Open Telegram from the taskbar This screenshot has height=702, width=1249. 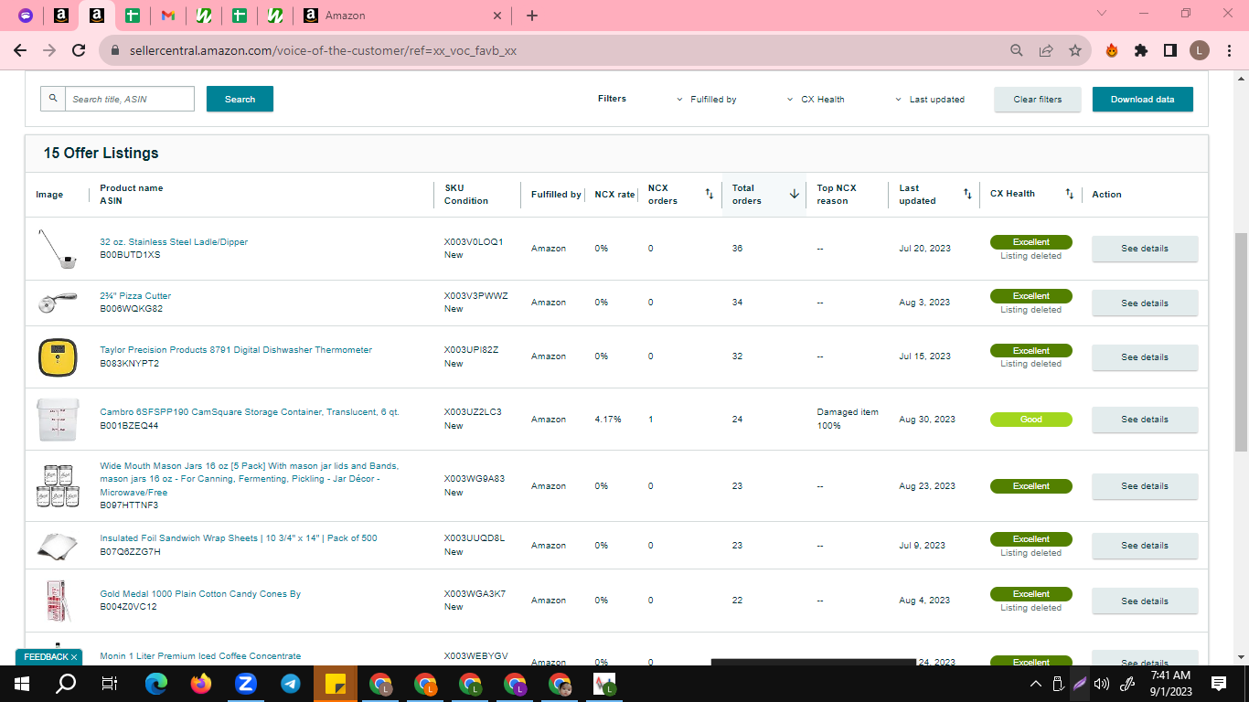[291, 683]
